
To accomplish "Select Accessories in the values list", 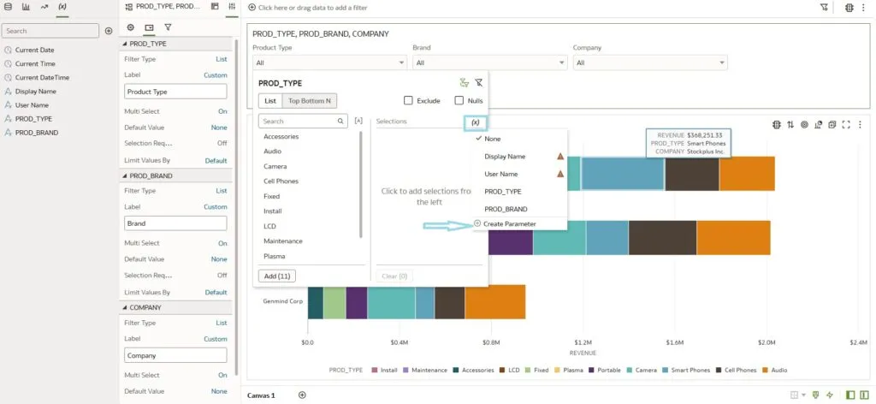I will pos(281,137).
